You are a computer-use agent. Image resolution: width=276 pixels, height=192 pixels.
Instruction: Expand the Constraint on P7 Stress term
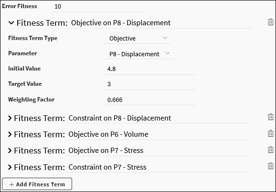[10, 167]
